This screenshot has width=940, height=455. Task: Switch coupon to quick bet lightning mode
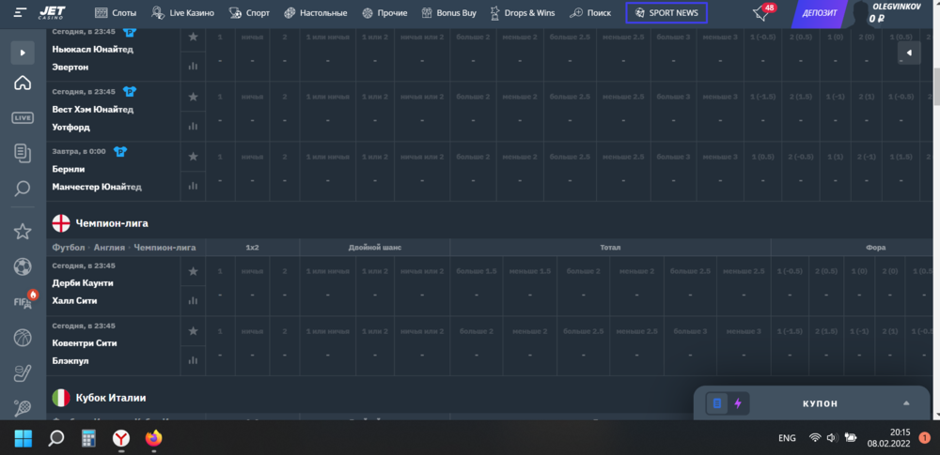[x=738, y=403]
